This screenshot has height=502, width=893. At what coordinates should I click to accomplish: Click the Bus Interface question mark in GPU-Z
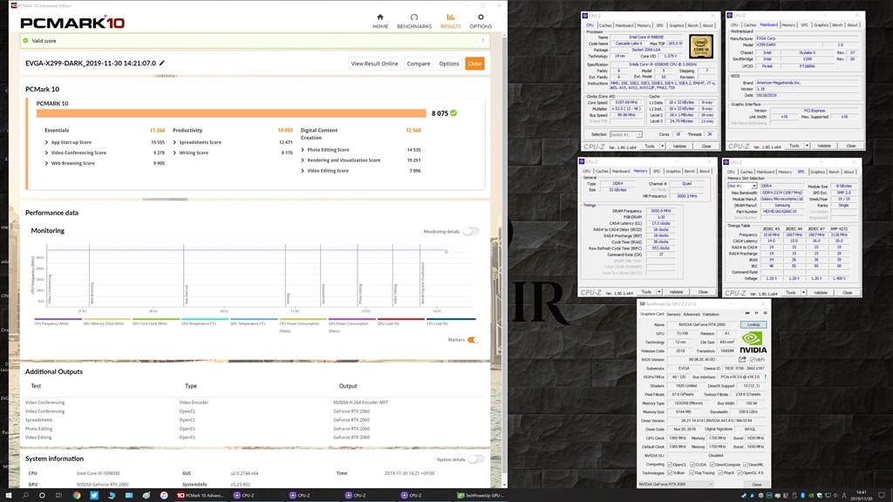pyautogui.click(x=765, y=376)
